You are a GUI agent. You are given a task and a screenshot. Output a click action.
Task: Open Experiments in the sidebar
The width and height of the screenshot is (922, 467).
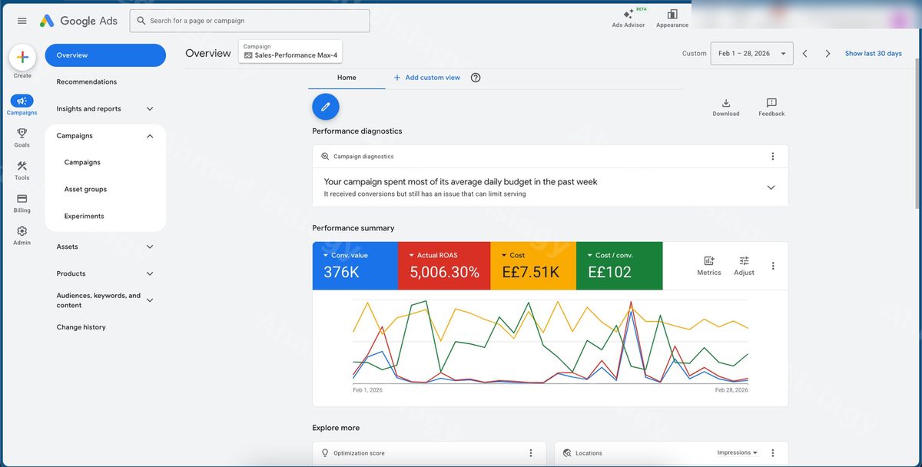point(84,217)
